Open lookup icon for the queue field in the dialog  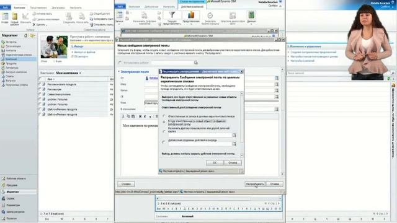click(234, 144)
